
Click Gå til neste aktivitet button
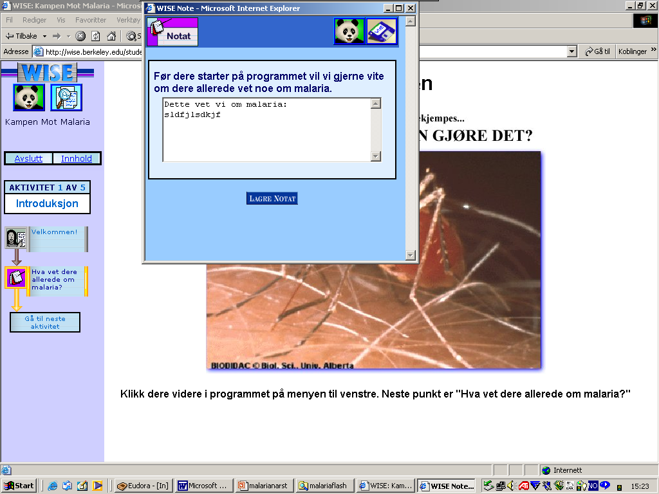(x=45, y=322)
